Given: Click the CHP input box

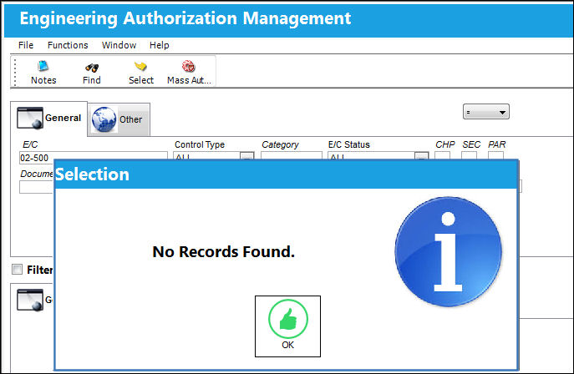Looking at the screenshot, I should [442, 156].
